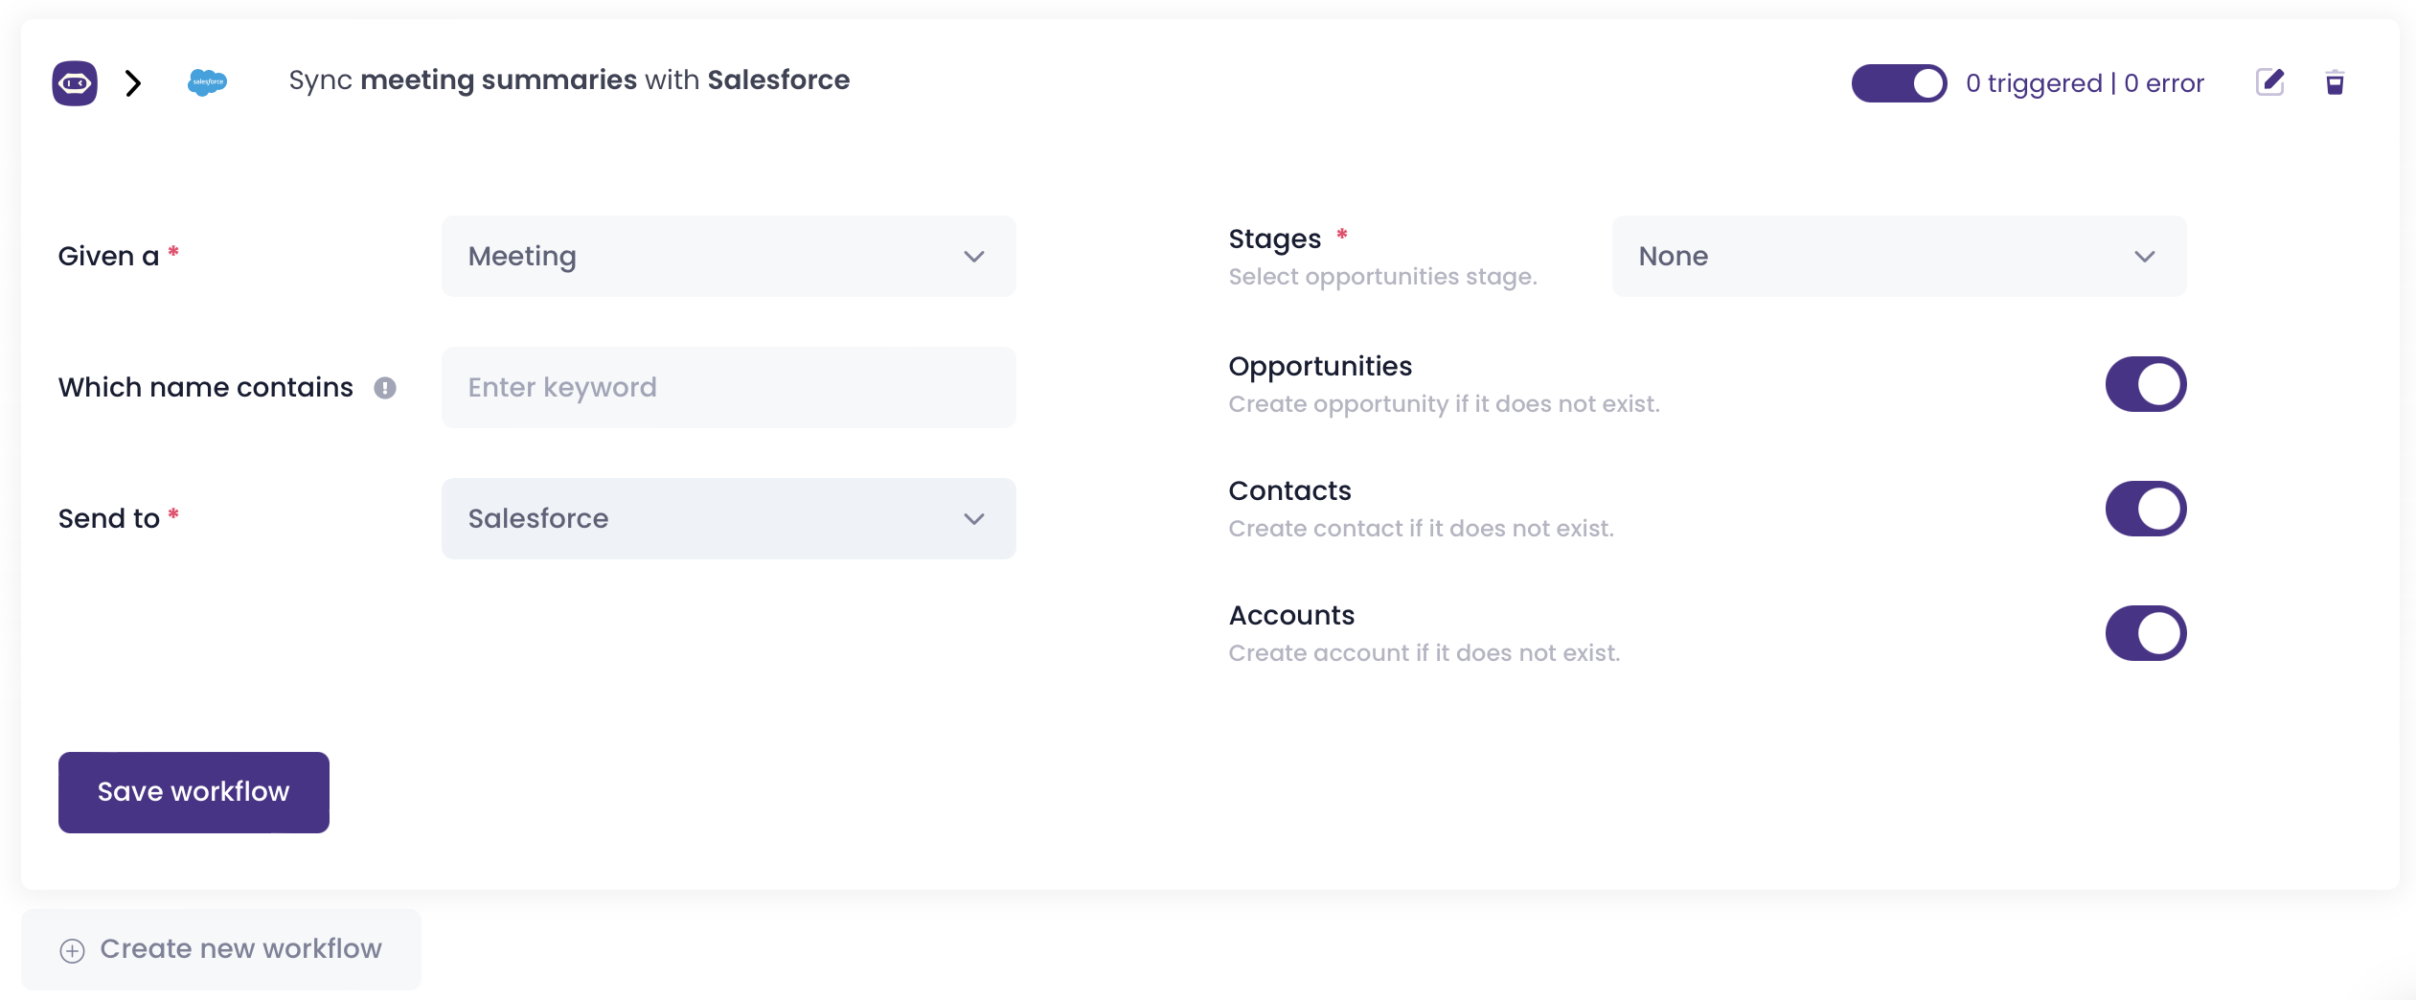
Task: Click Create new workflow button
Action: (221, 949)
